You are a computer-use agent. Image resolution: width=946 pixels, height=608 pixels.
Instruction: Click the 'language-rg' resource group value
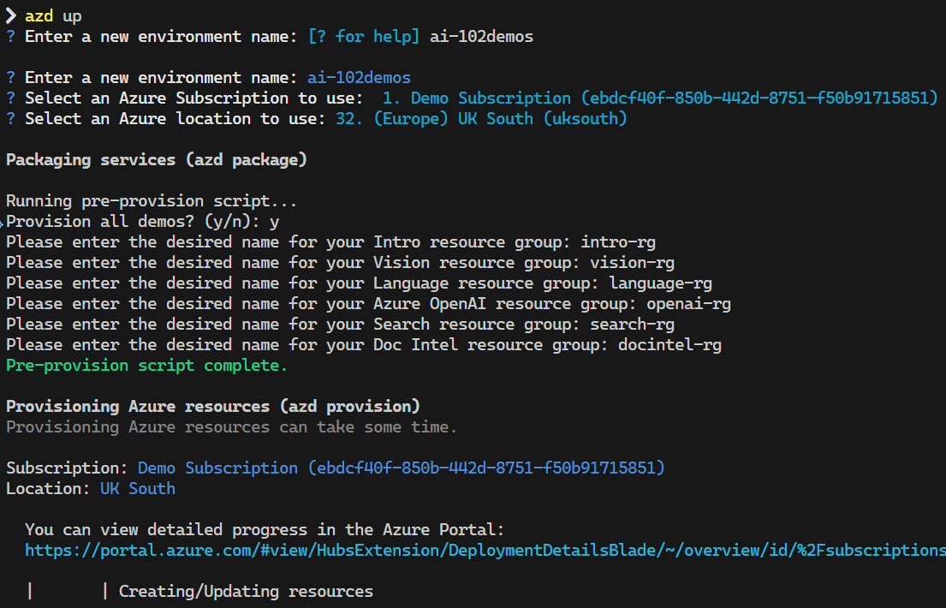(x=661, y=283)
